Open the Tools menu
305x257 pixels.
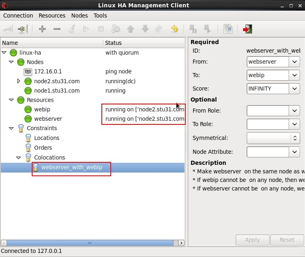[x=100, y=16]
